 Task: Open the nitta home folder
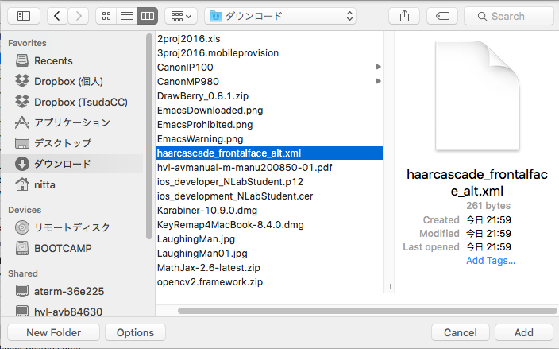pyautogui.click(x=44, y=184)
